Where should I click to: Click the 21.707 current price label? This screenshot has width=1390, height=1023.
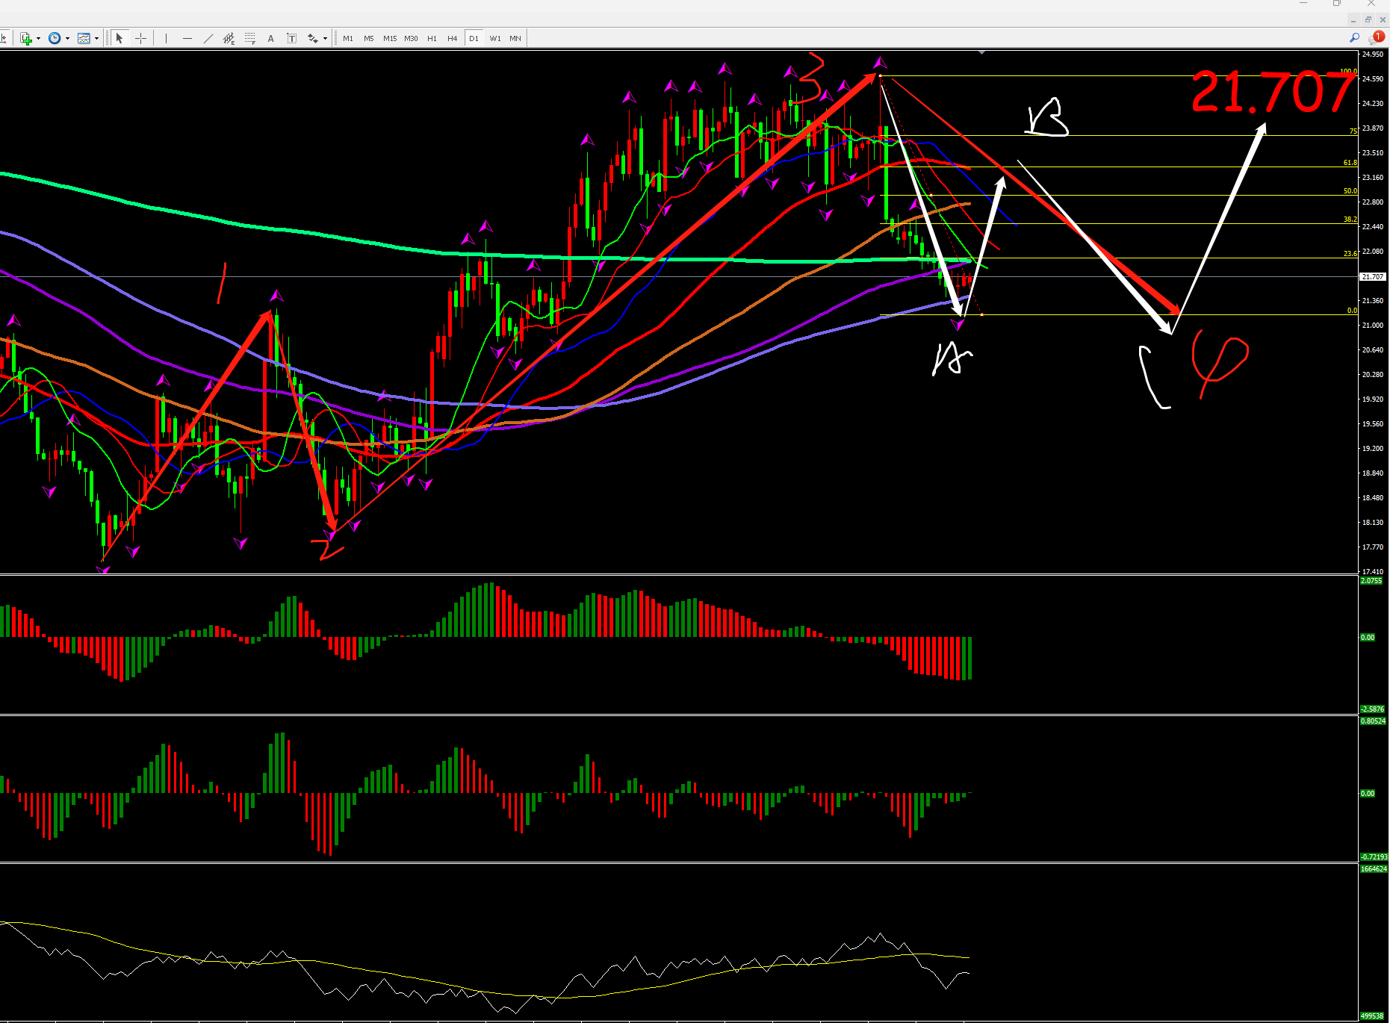(x=1372, y=276)
